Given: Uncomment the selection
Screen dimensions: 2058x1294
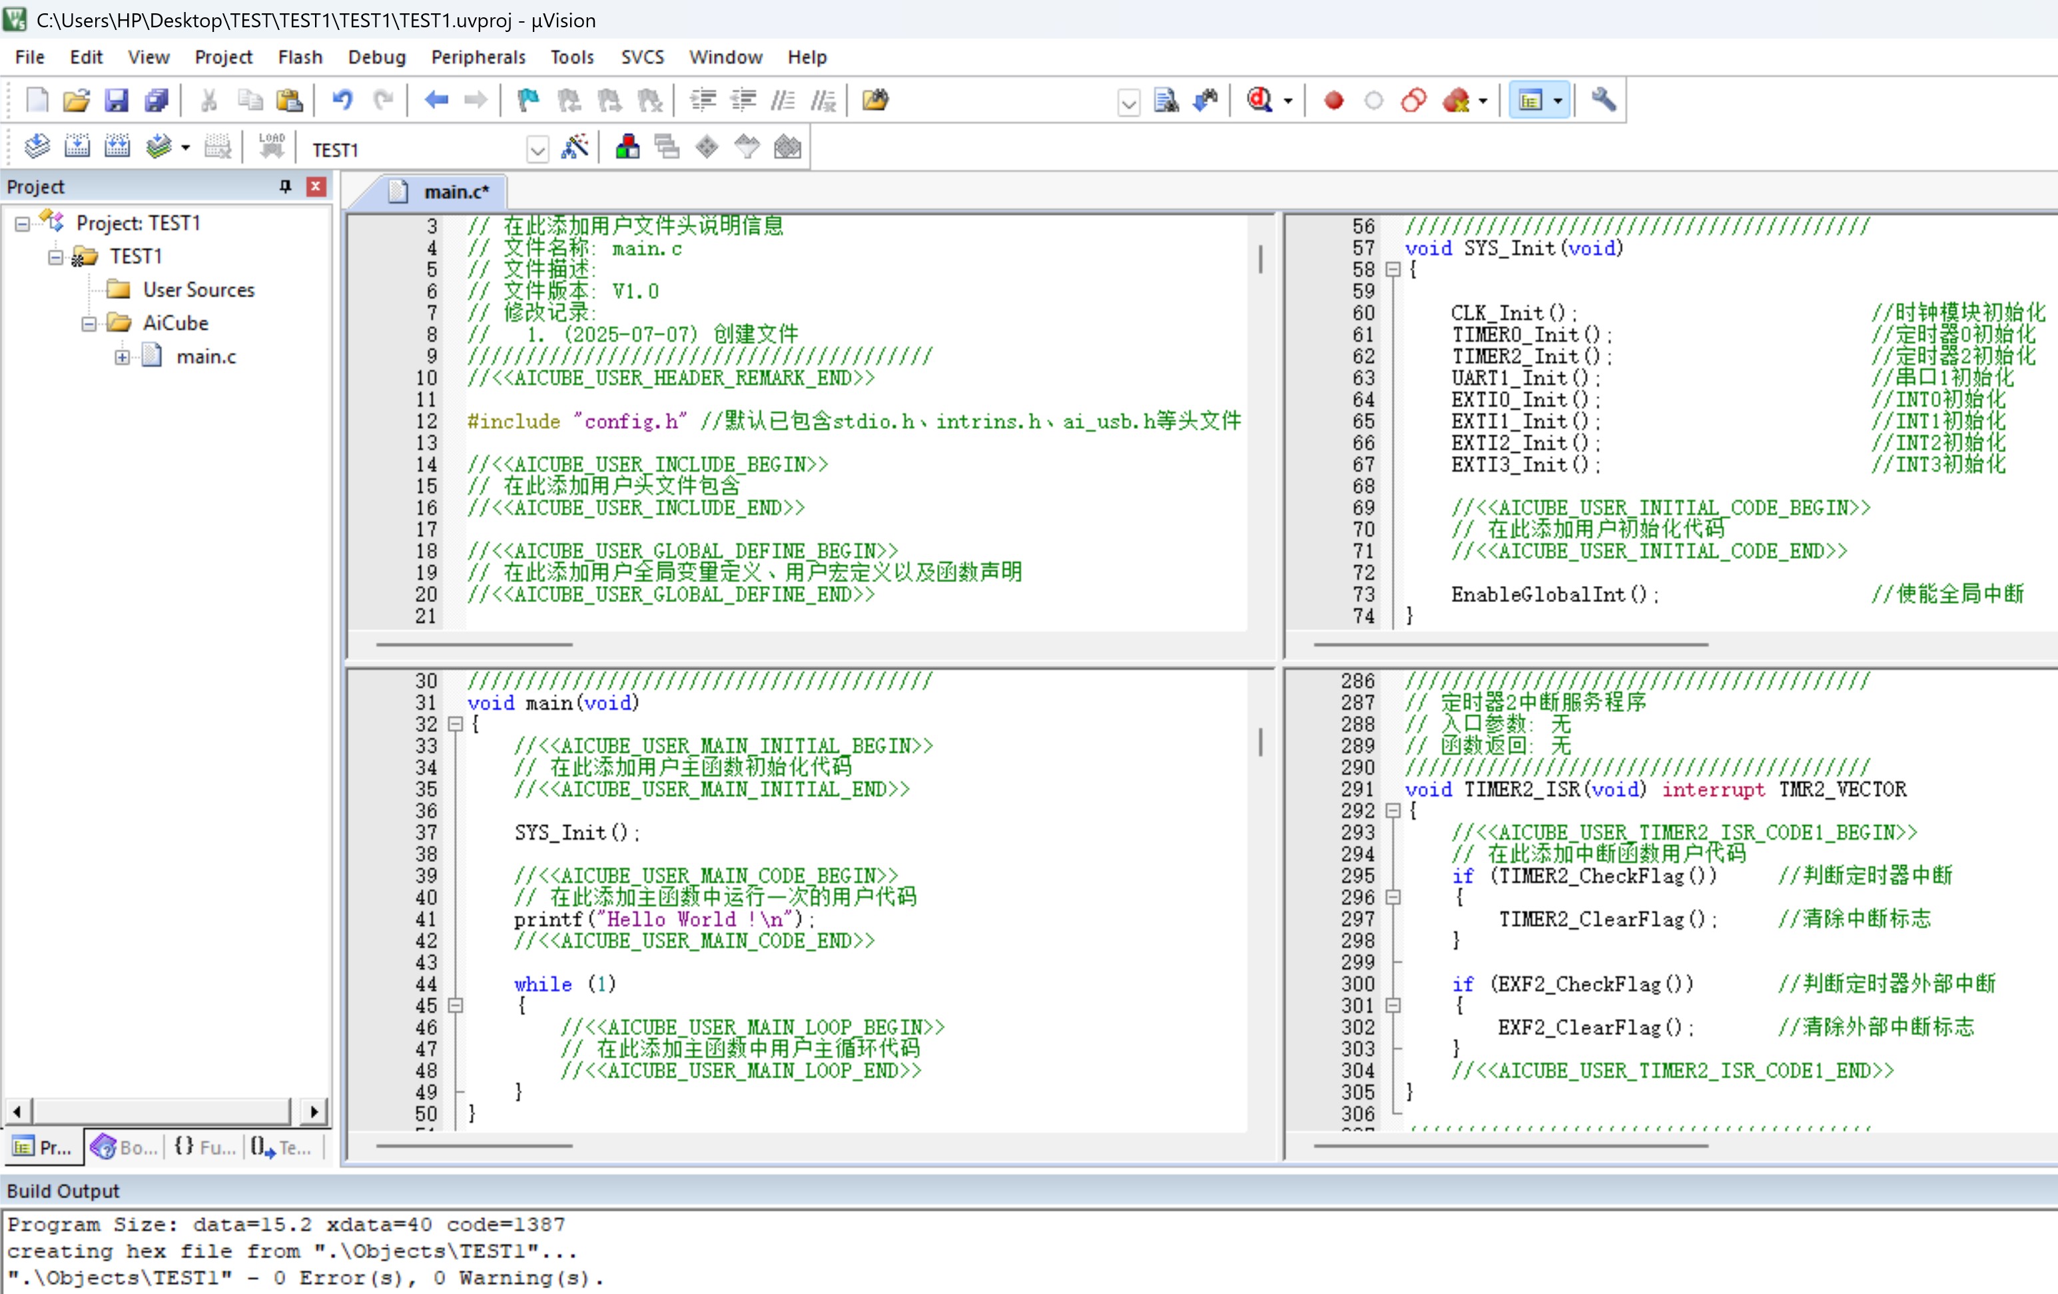Looking at the screenshot, I should (823, 101).
